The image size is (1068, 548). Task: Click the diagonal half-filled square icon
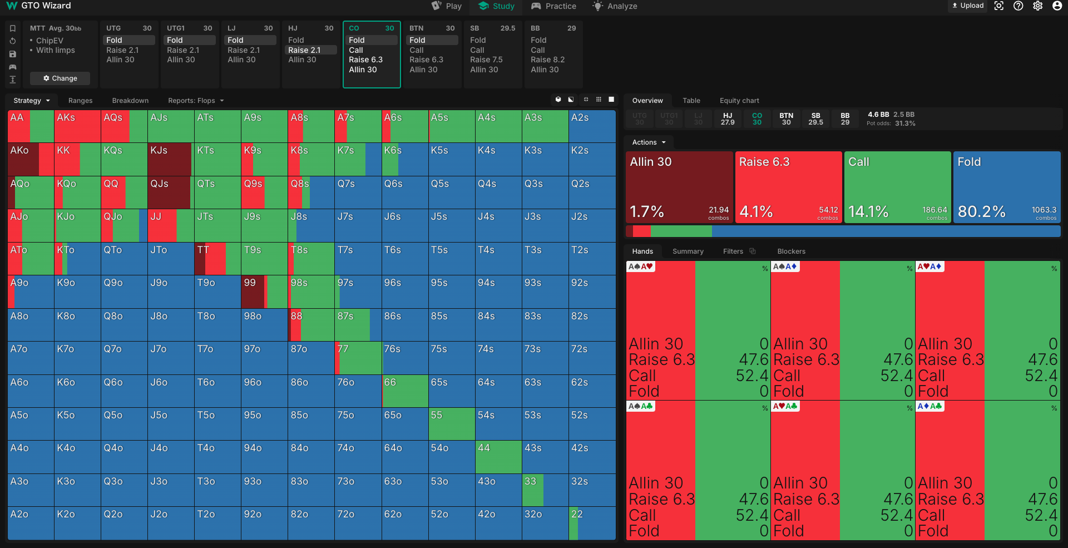point(571,100)
